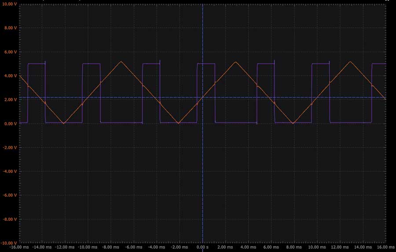
Task: Click the orange triangle wave peak near 13 ms
Action: tap(350, 62)
